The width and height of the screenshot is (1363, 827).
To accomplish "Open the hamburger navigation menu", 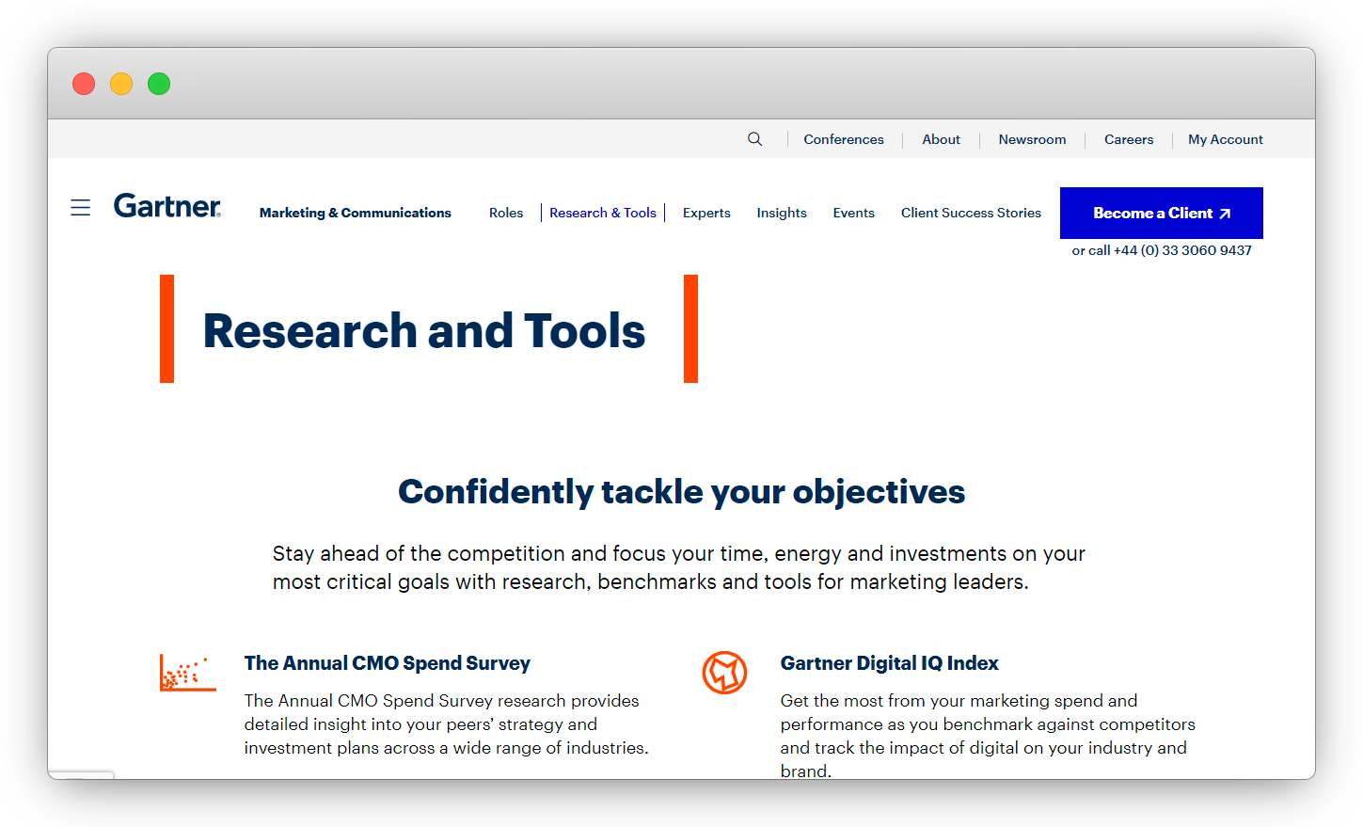I will 80,207.
